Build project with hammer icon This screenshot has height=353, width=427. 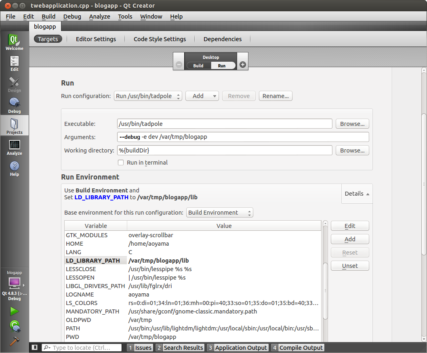[15, 341]
